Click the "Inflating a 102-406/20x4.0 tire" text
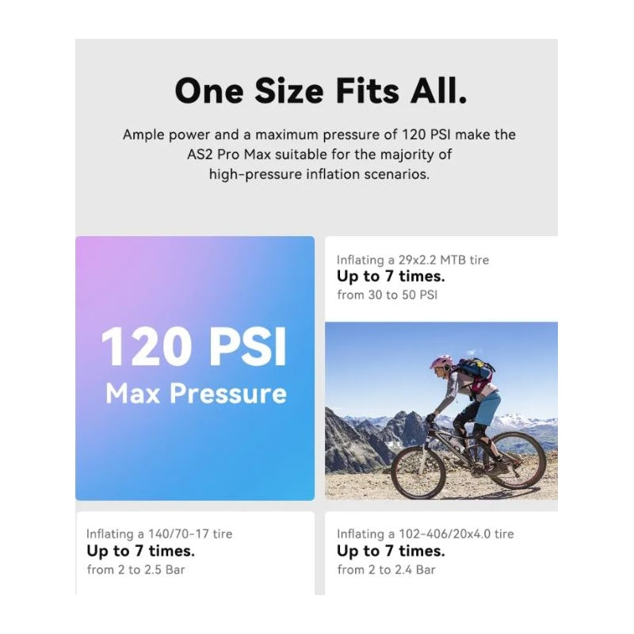Image resolution: width=634 pixels, height=634 pixels. coord(425,534)
